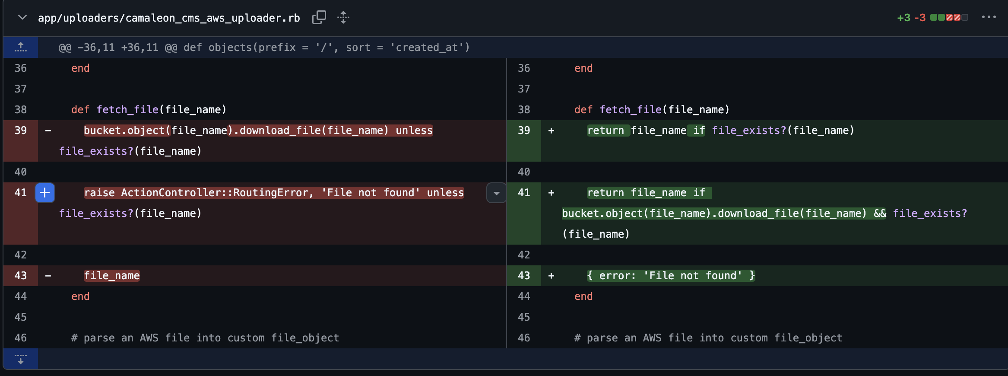Viewport: 1008px width, 376px height.
Task: Expand hidden lines above line 36
Action: [20, 48]
